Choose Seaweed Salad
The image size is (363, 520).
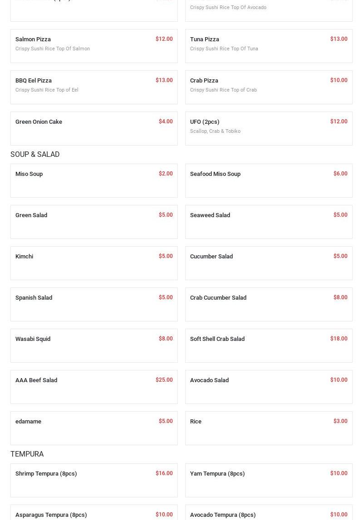(269, 222)
